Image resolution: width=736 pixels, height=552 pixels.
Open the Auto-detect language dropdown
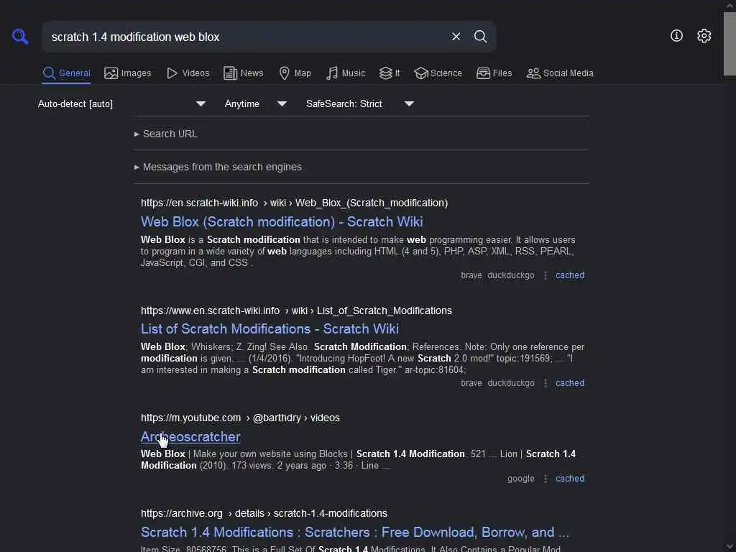pos(121,103)
